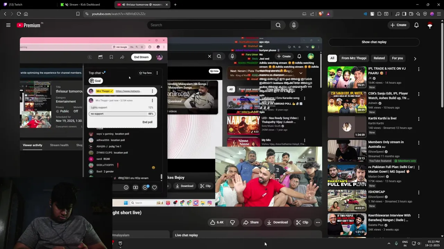View site information icon beside the URL
The height and width of the screenshot is (249, 444).
[87, 14]
